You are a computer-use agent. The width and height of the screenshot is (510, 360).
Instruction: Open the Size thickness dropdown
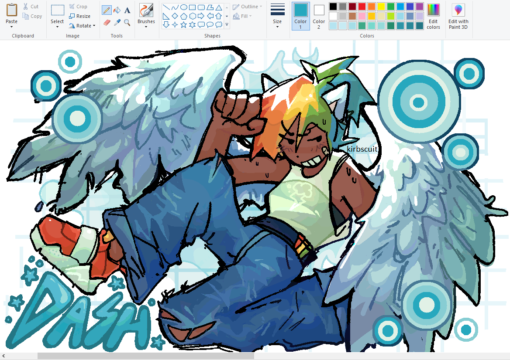[x=277, y=16]
